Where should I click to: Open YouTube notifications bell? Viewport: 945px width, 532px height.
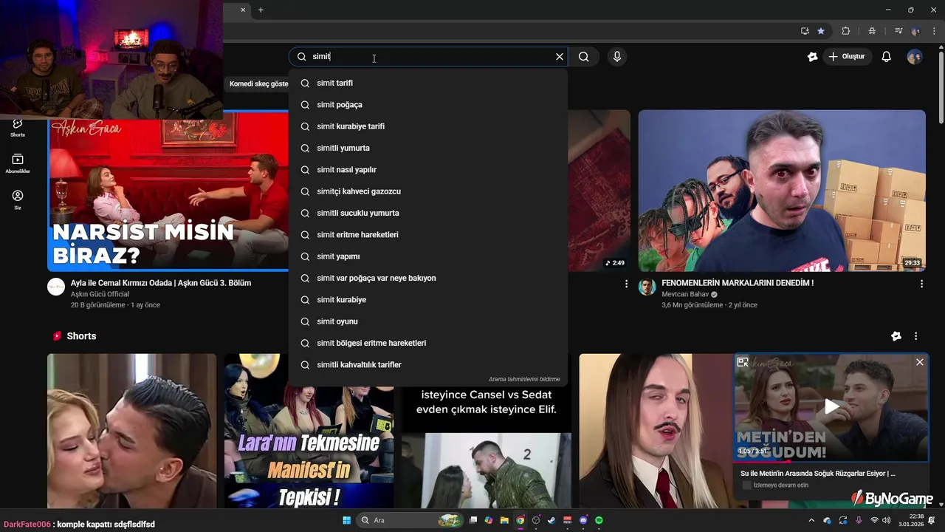pyautogui.click(x=887, y=57)
